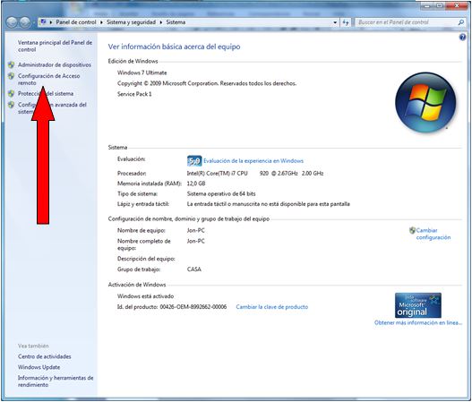Open Evaluación de la experiencia en Windows

click(x=253, y=161)
